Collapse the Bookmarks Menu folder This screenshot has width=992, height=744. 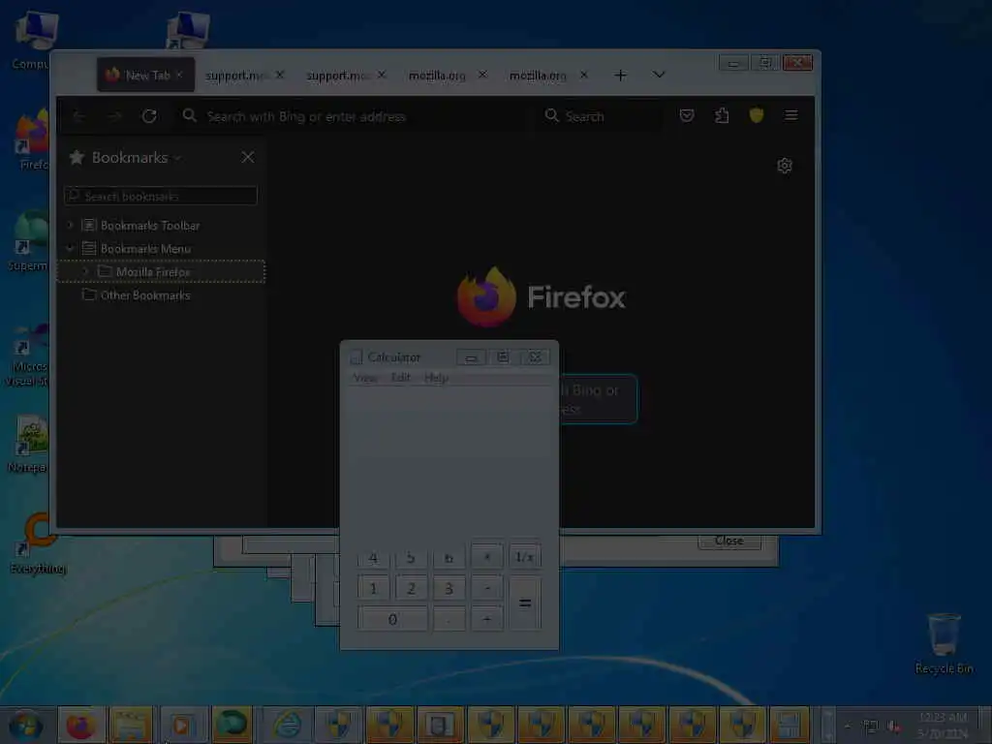click(70, 249)
